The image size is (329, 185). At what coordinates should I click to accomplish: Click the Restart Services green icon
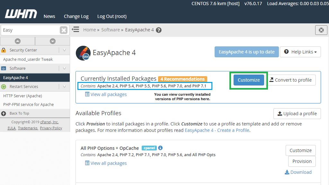click(x=4, y=86)
